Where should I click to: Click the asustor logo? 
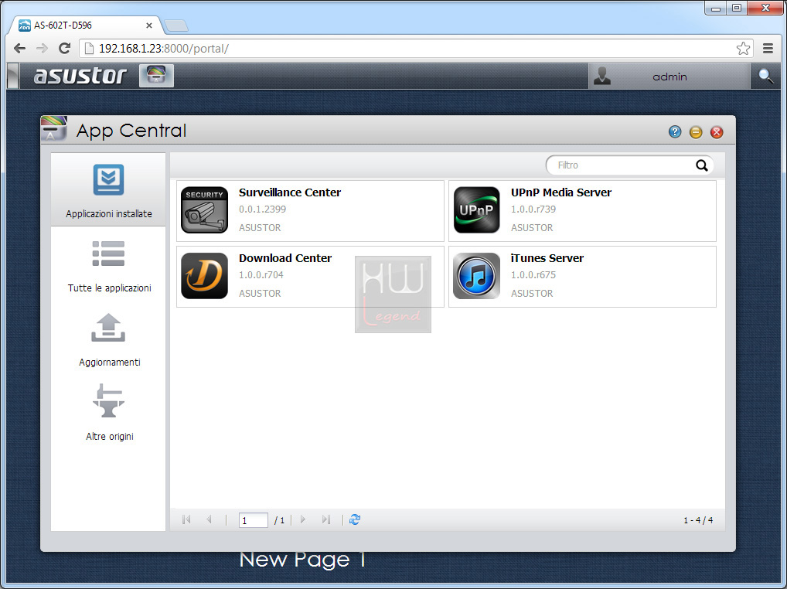80,76
